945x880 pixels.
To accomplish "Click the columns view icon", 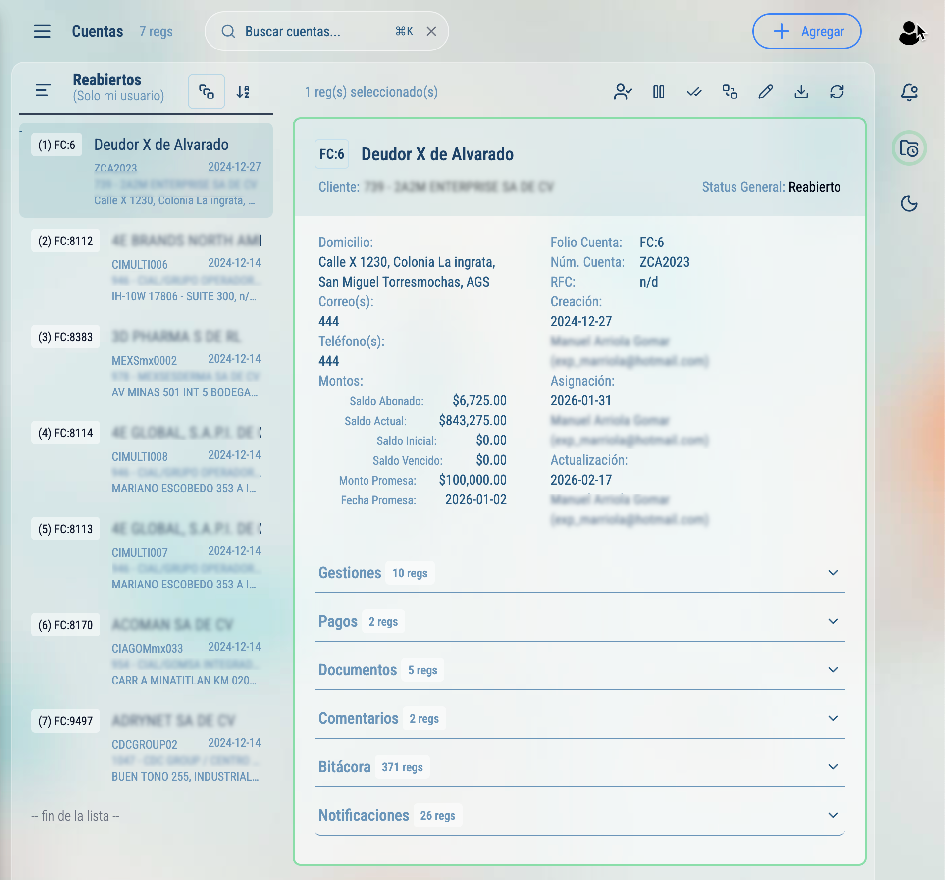I will coord(658,92).
